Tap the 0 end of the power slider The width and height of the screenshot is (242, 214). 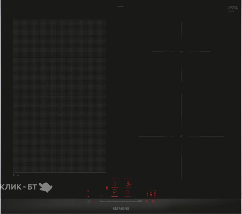pyautogui.click(x=102, y=201)
